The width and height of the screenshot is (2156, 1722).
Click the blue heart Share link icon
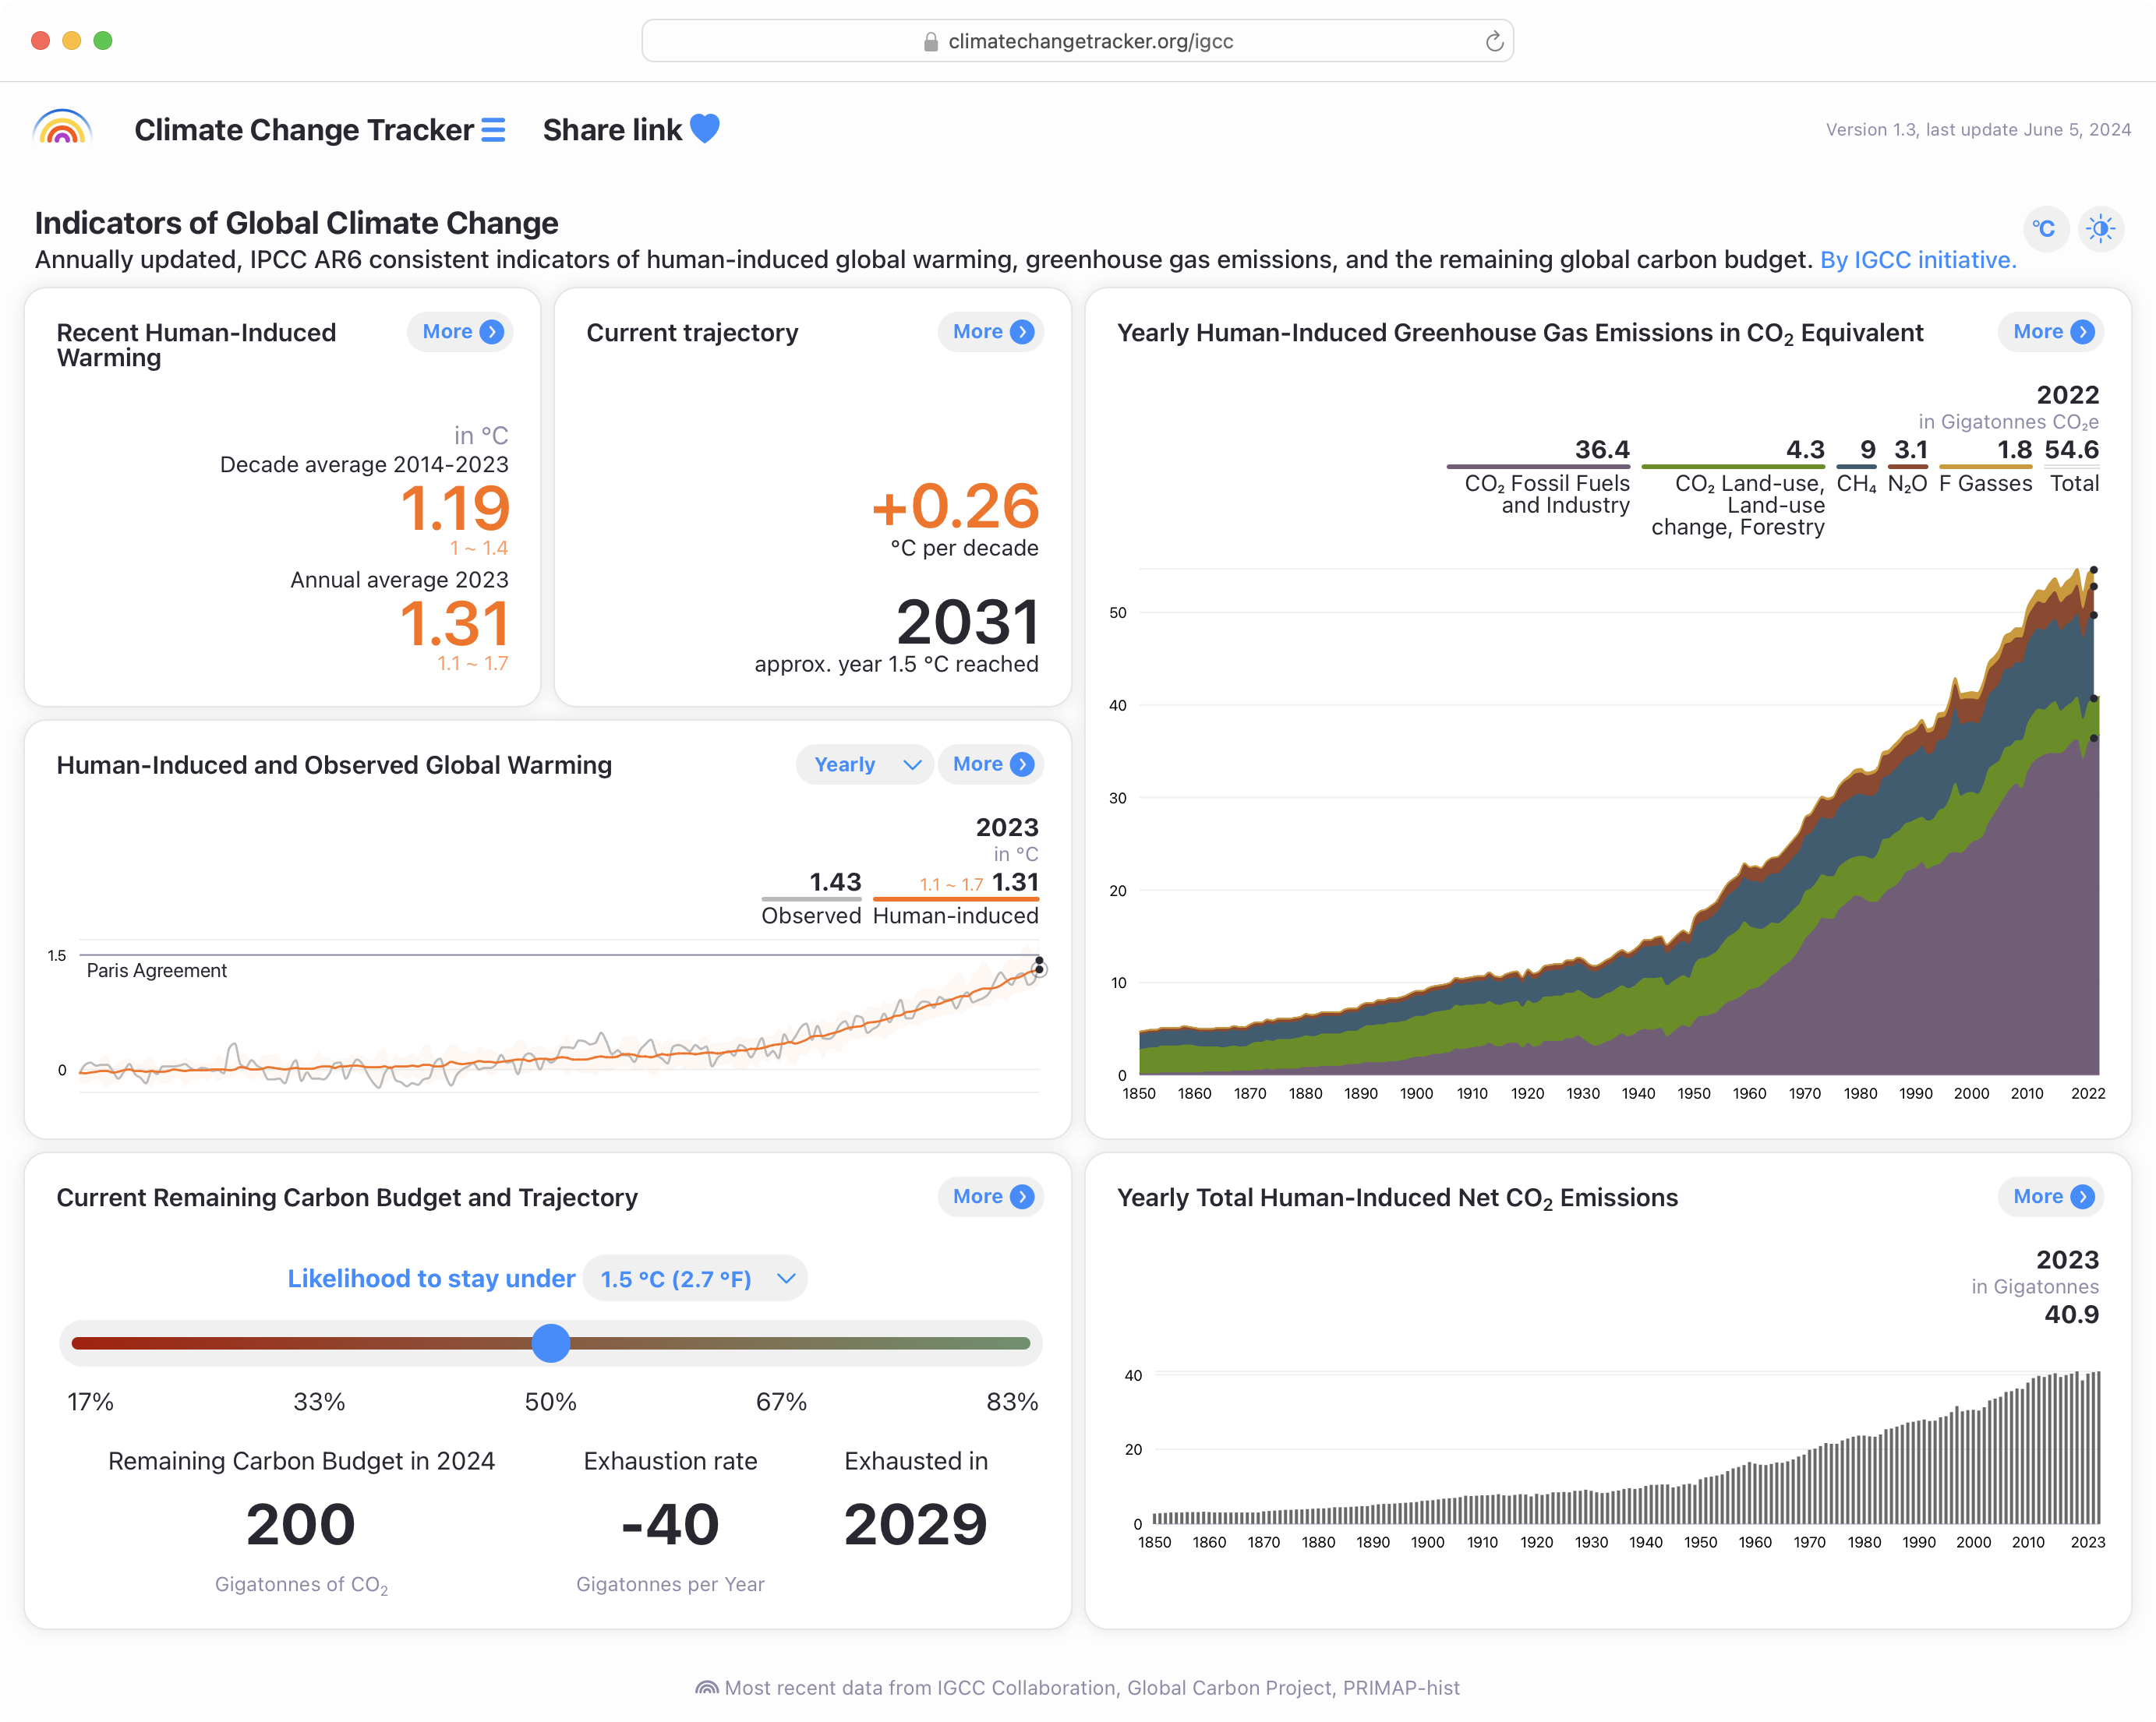705,129
